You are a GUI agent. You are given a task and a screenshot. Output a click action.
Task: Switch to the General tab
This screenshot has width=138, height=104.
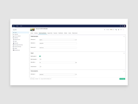(32, 33)
